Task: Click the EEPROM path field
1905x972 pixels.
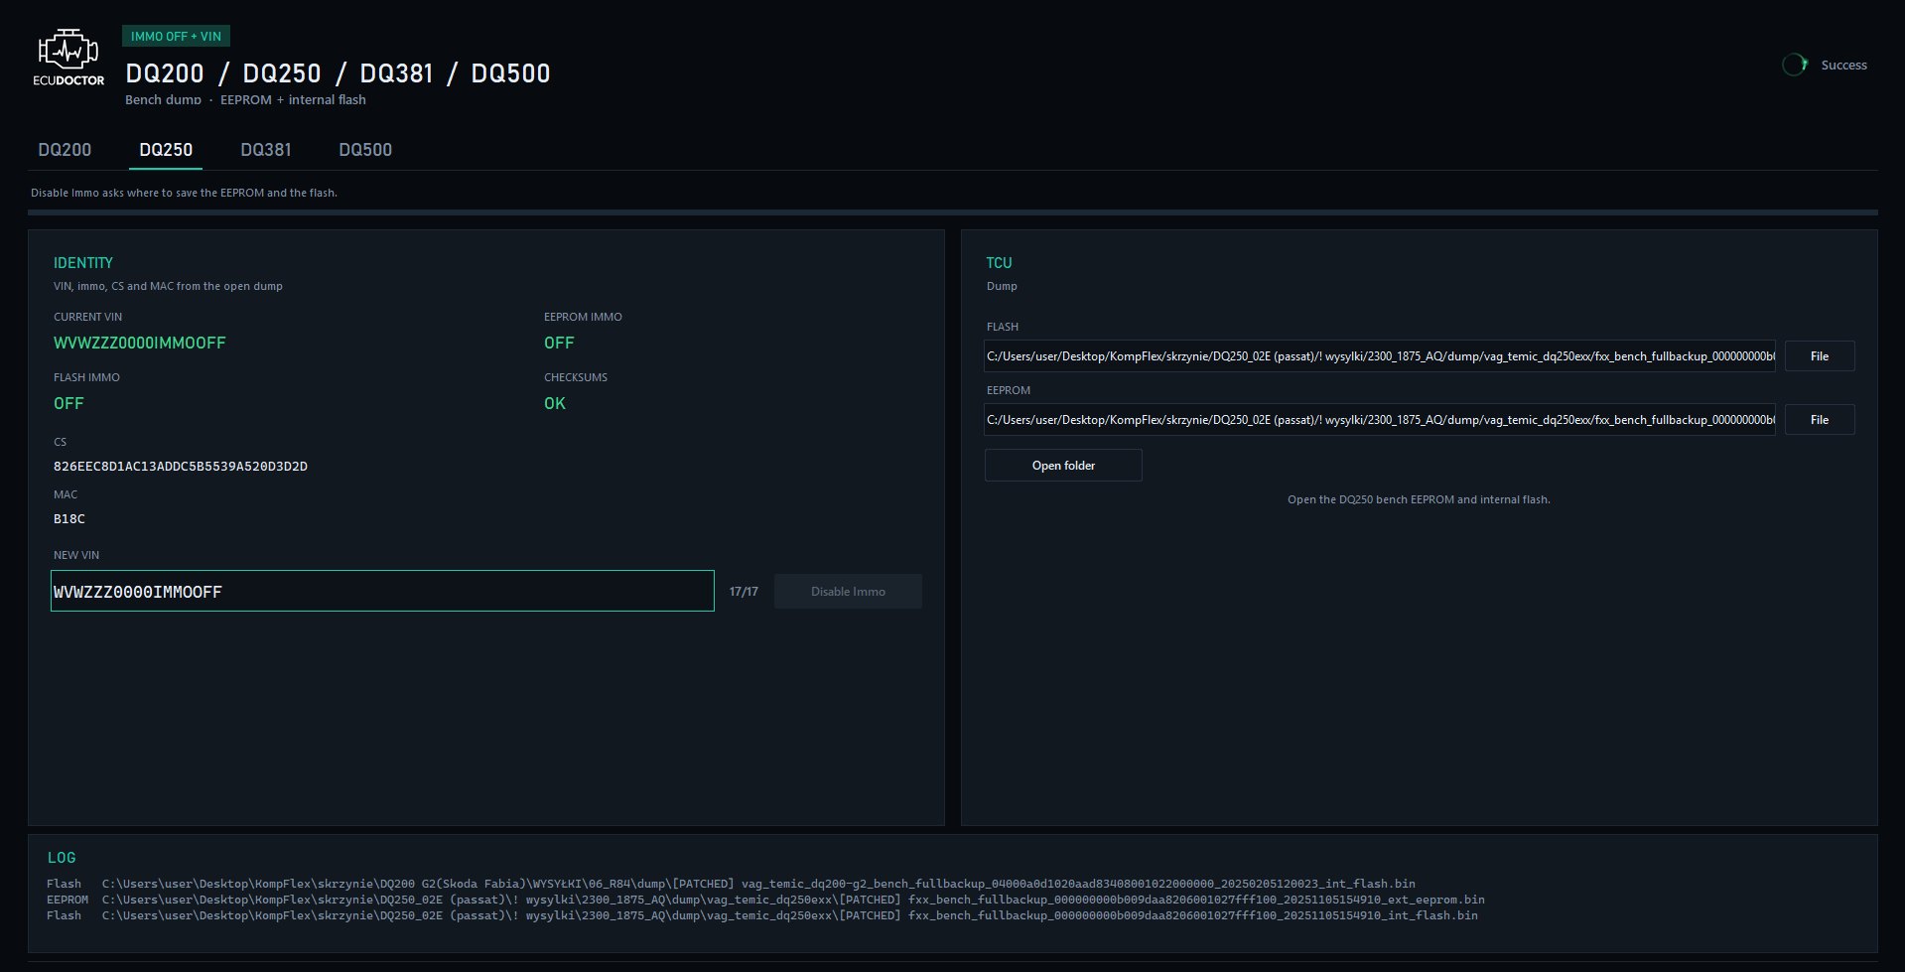Action: [x=1380, y=420]
